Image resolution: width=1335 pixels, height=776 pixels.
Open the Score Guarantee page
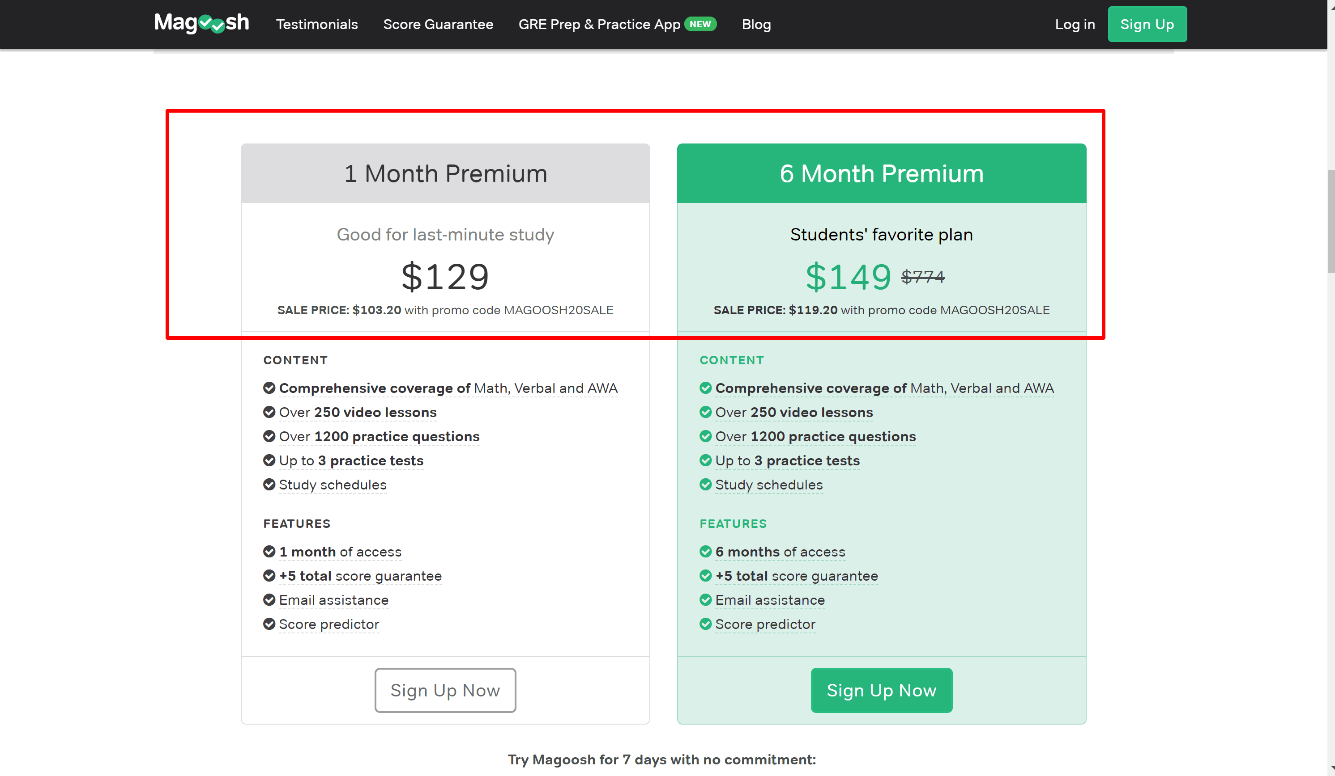[x=438, y=24]
